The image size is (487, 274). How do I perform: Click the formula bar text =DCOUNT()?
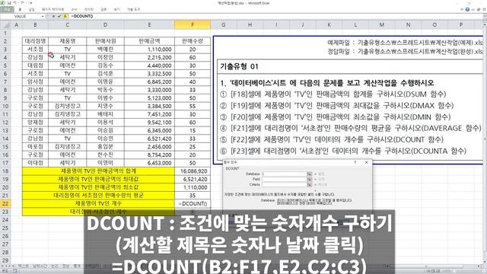[x=82, y=16]
